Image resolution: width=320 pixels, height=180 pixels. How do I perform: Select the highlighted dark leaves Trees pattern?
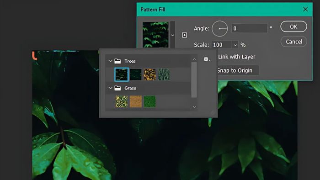(x=122, y=74)
